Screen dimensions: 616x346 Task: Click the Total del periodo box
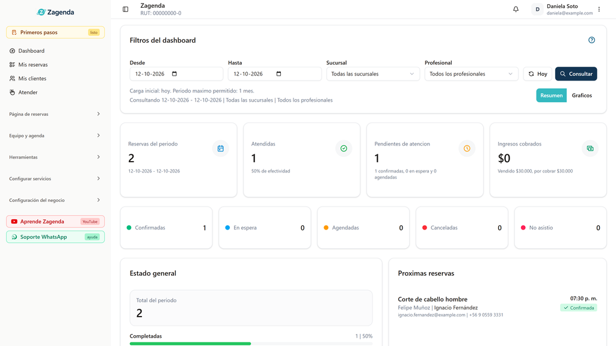(251, 308)
